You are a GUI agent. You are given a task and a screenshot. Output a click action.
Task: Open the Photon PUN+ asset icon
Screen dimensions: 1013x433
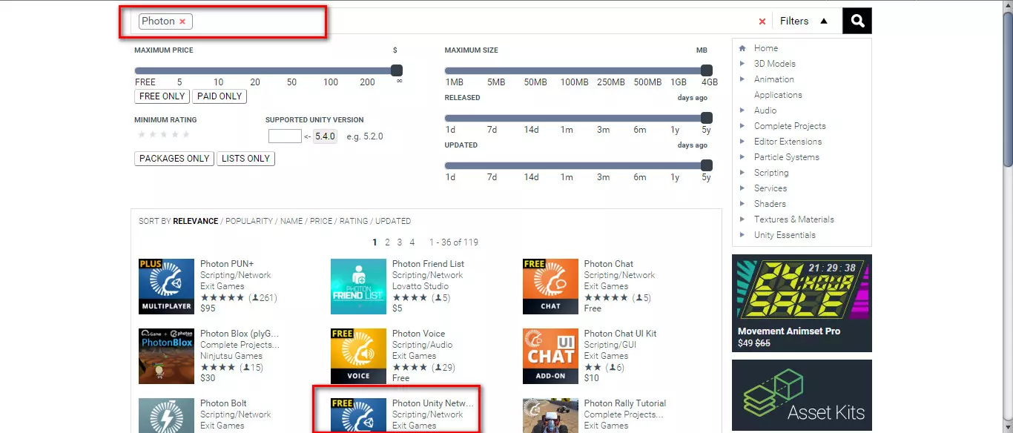tap(166, 285)
